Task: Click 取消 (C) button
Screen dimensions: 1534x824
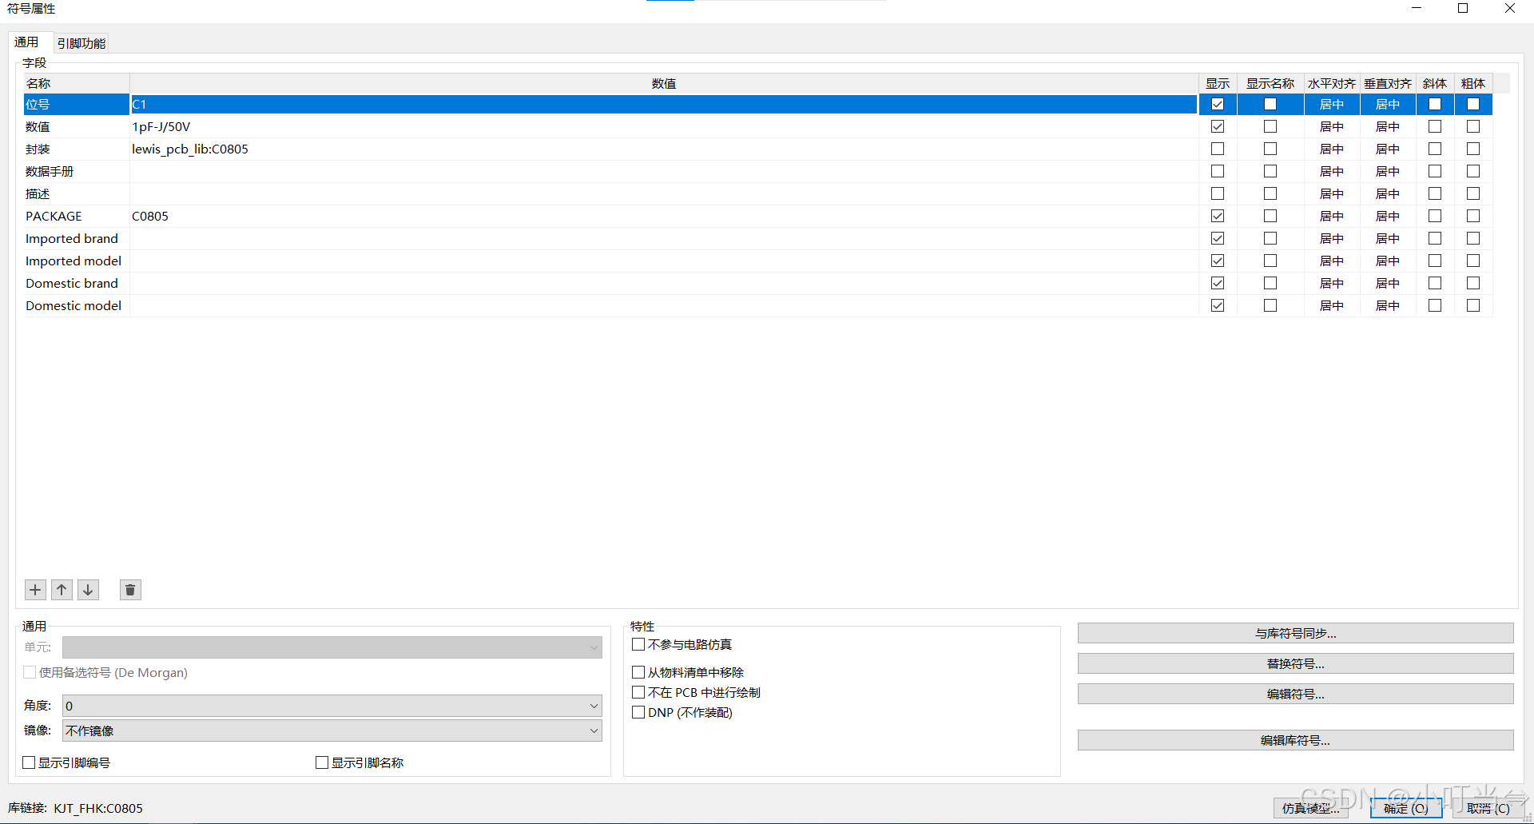Action: tap(1488, 808)
